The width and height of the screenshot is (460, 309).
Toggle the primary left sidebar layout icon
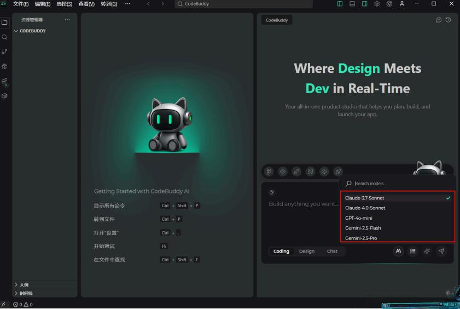340,4
